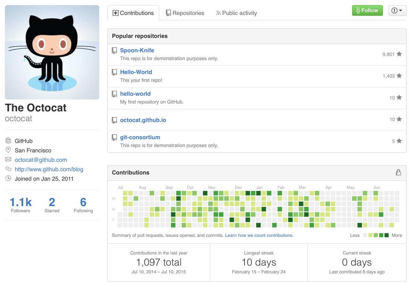Image resolution: width=413 pixels, height=284 pixels.
Task: View the 1.1k Followers list
Action: pyautogui.click(x=21, y=205)
